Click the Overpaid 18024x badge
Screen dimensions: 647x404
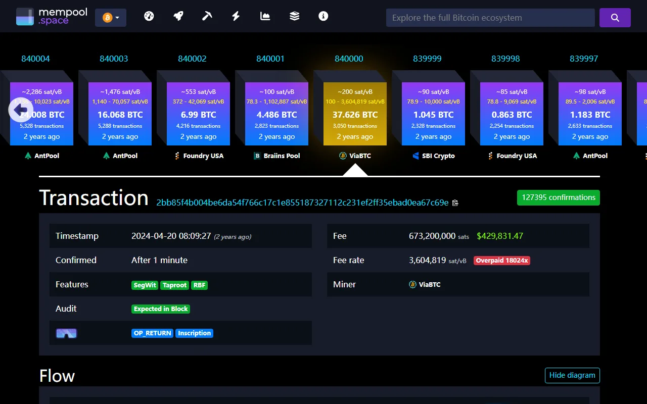click(x=502, y=261)
